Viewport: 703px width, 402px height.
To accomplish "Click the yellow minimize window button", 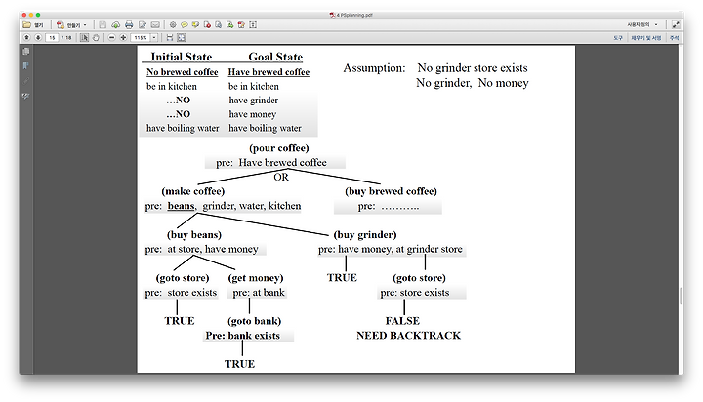I will tap(31, 15).
